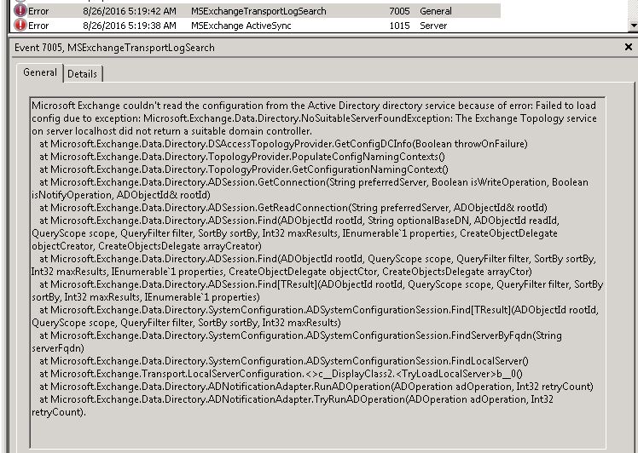
Task: Select the General tab
Action: (40, 72)
